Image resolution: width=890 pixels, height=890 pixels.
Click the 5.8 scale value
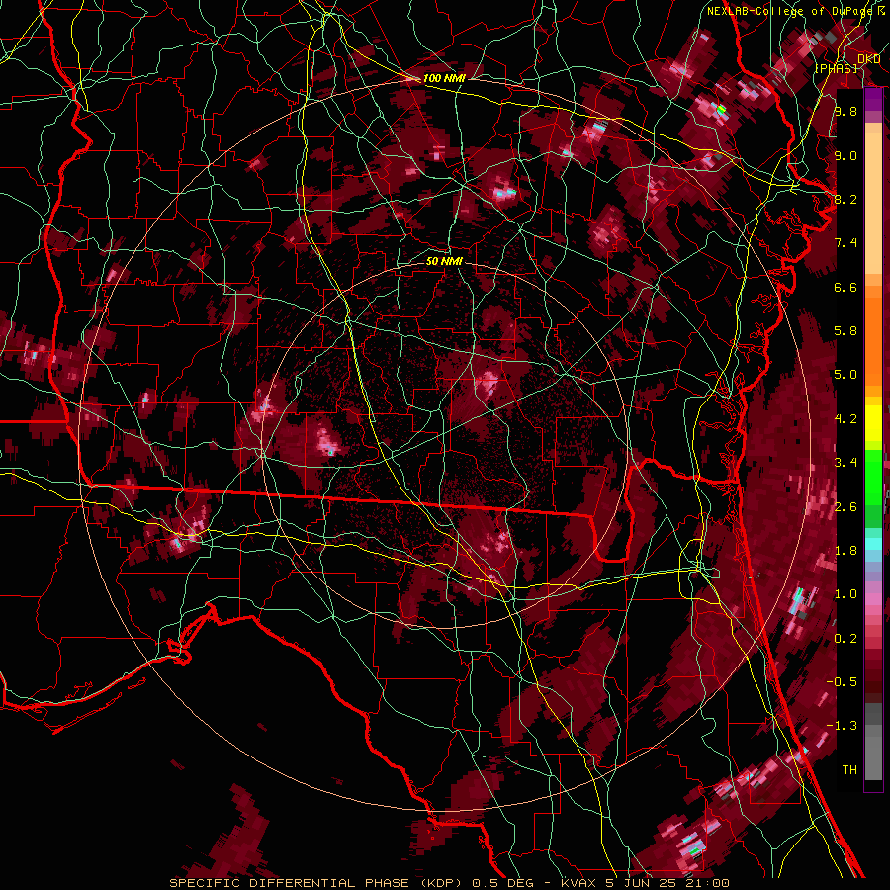845,331
